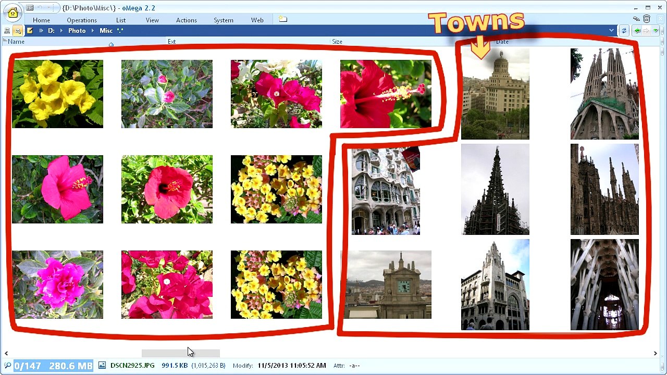Click the refresh icon in the path bar
Screen dimensions: 667x375
[624, 31]
